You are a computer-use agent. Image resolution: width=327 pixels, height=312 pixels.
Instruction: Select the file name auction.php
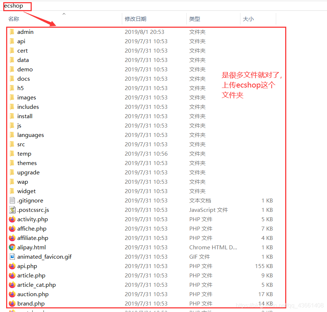[x=33, y=294]
